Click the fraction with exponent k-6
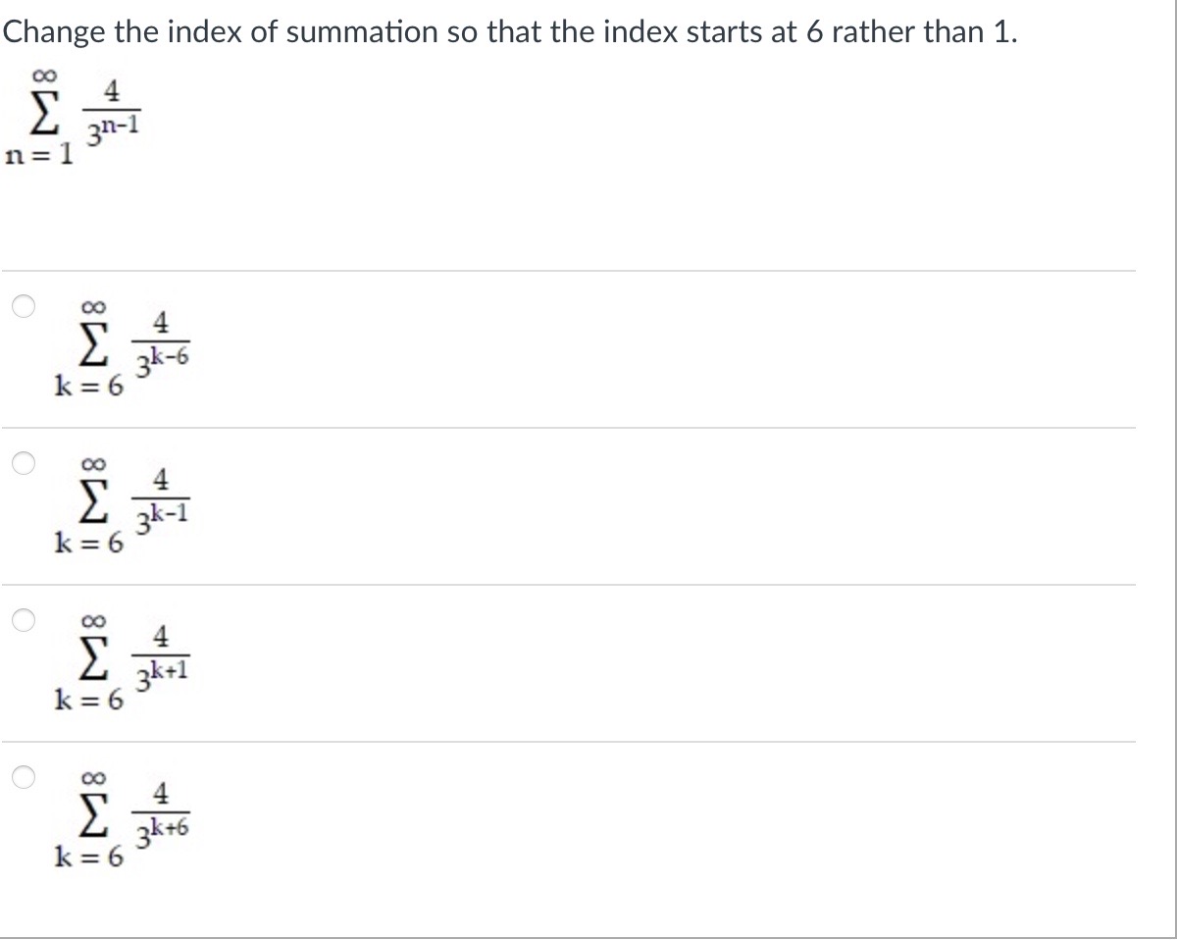1177x940 pixels. point(163,339)
